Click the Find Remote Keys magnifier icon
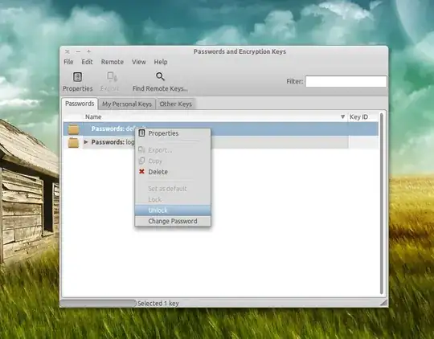Viewport: 434px width, 339px height. (160, 76)
